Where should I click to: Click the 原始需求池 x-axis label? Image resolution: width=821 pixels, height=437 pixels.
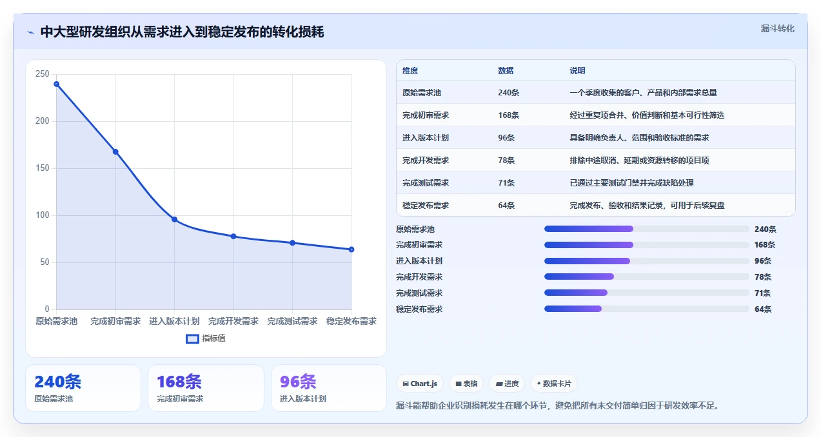tap(56, 321)
